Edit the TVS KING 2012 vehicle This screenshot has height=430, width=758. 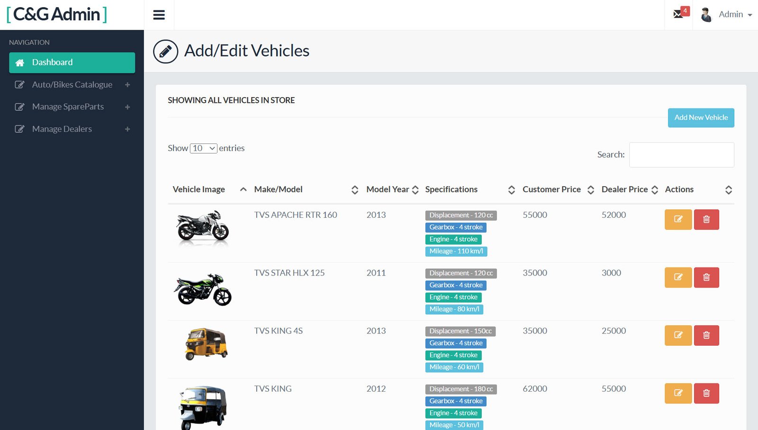pyautogui.click(x=678, y=394)
